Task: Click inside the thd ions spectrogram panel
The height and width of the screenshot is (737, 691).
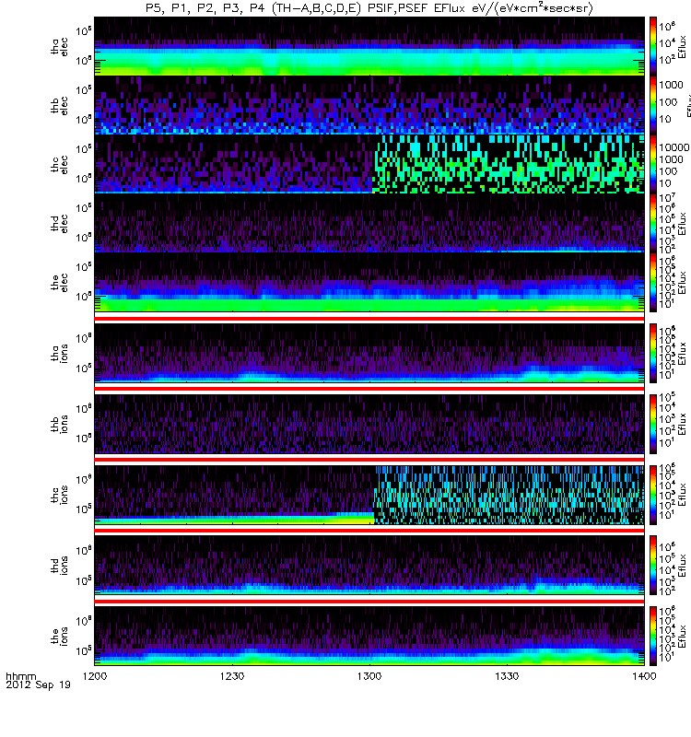Action: pos(369,565)
